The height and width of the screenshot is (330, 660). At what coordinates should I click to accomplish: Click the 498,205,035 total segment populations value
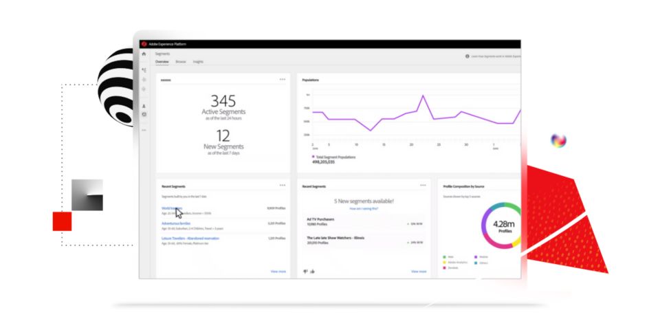coord(323,162)
